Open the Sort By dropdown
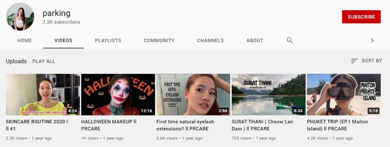This screenshot has height=147, width=390. 366,61
